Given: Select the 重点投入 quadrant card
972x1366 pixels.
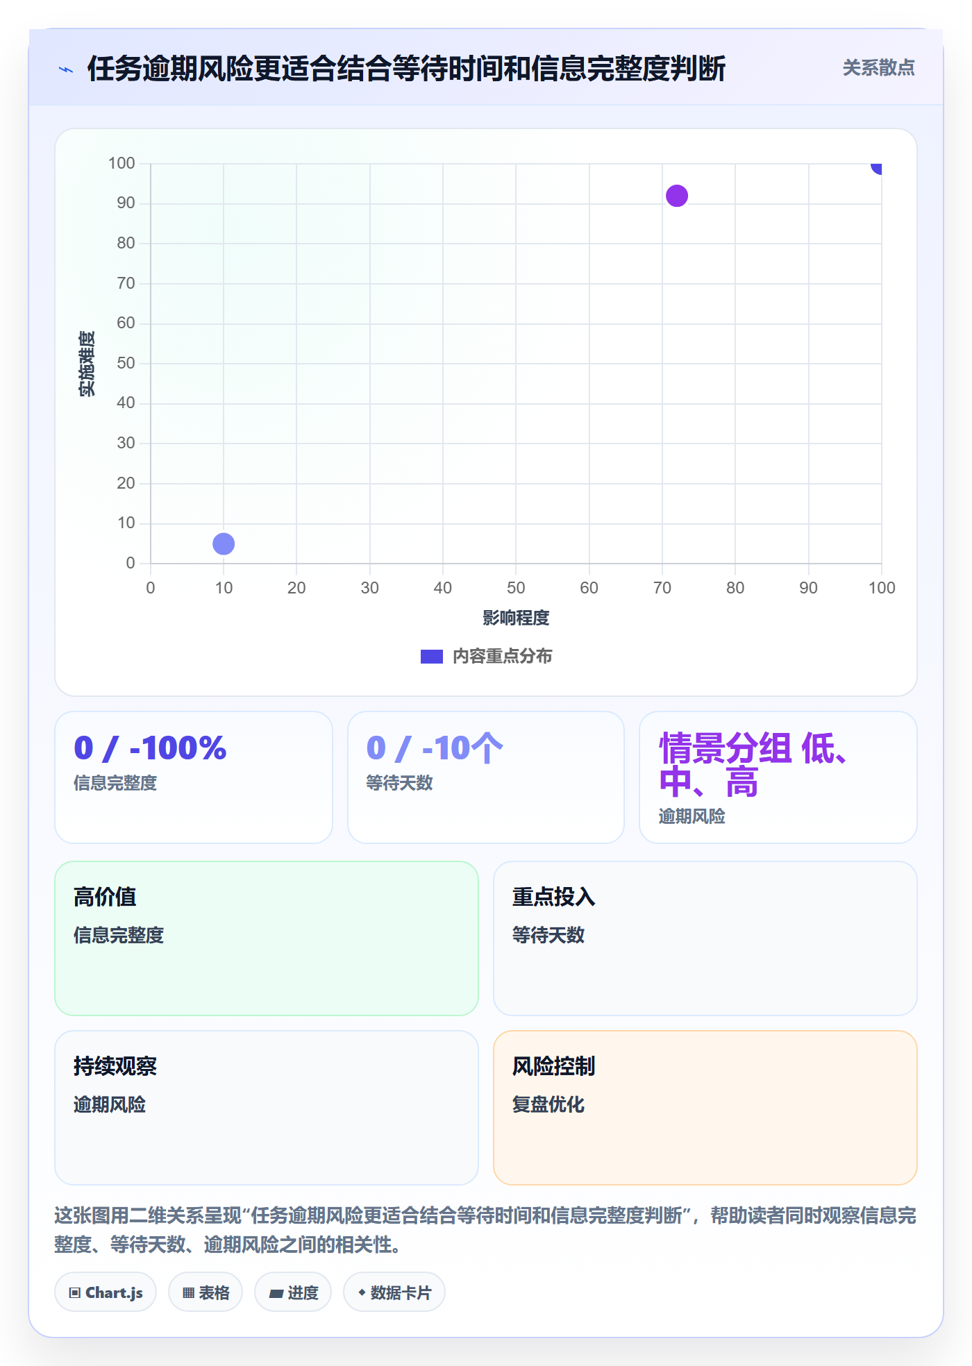Looking at the screenshot, I should tap(705, 938).
